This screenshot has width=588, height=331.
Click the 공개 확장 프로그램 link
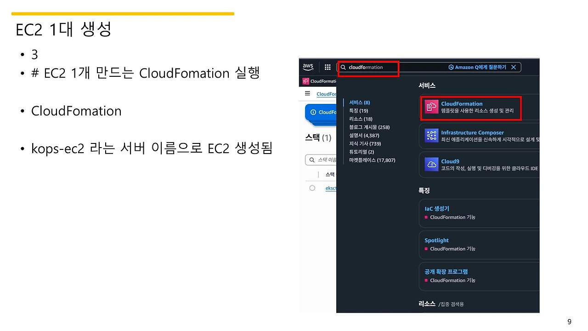tap(446, 271)
